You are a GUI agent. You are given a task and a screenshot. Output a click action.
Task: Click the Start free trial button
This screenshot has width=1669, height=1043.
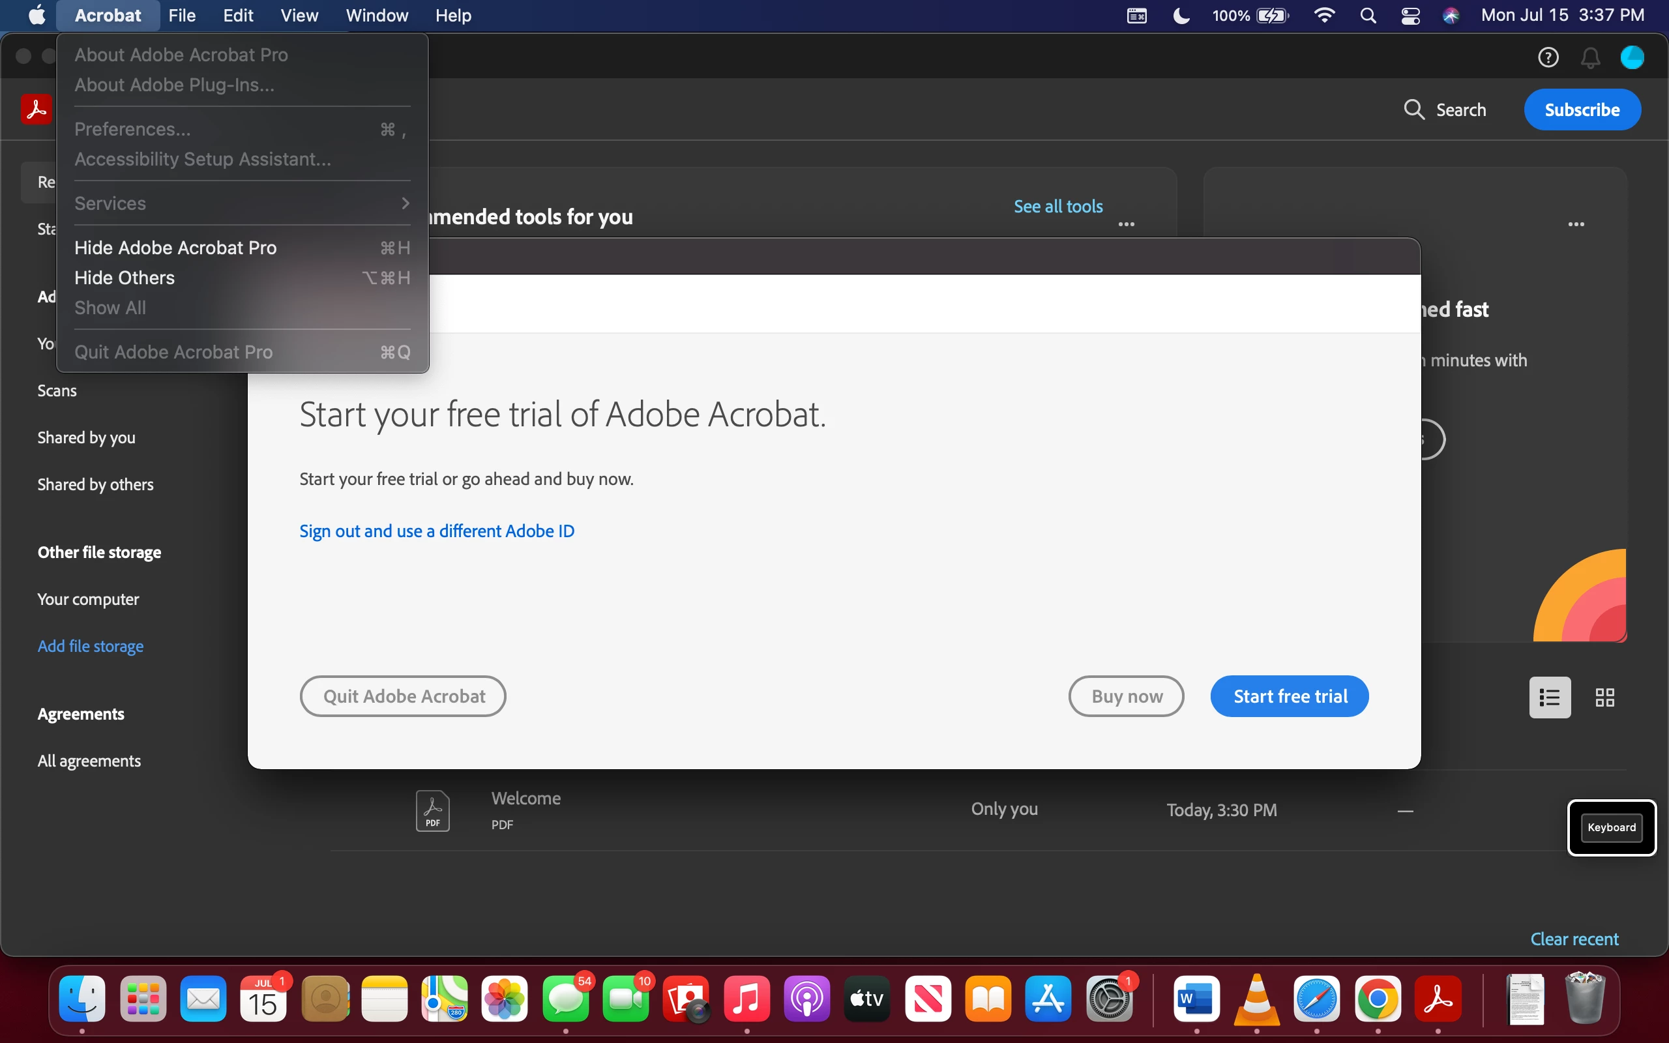click(1289, 696)
